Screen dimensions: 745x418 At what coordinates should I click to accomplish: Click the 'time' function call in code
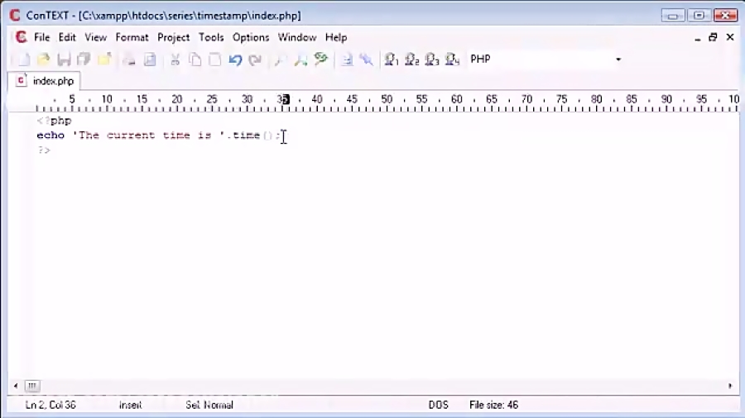pos(246,135)
